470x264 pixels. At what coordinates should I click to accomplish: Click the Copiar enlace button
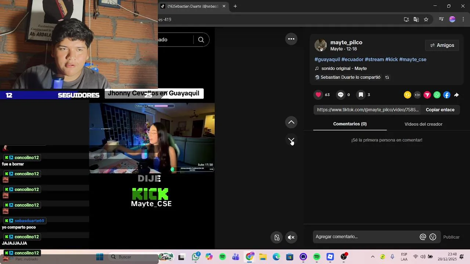[440, 110]
